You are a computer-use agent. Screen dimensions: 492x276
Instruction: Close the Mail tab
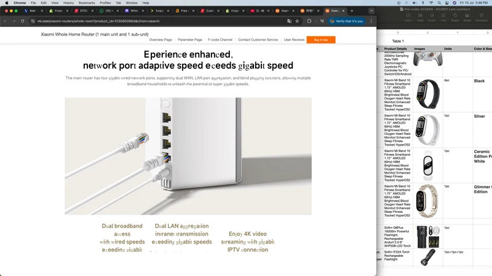(x=42, y=10)
